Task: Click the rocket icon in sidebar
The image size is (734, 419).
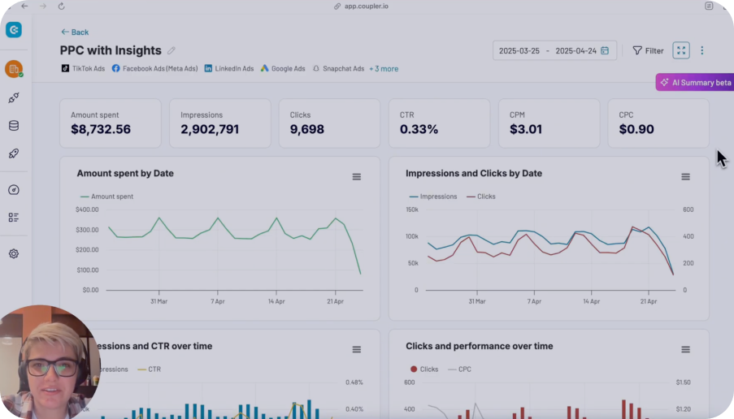Action: [x=14, y=153]
